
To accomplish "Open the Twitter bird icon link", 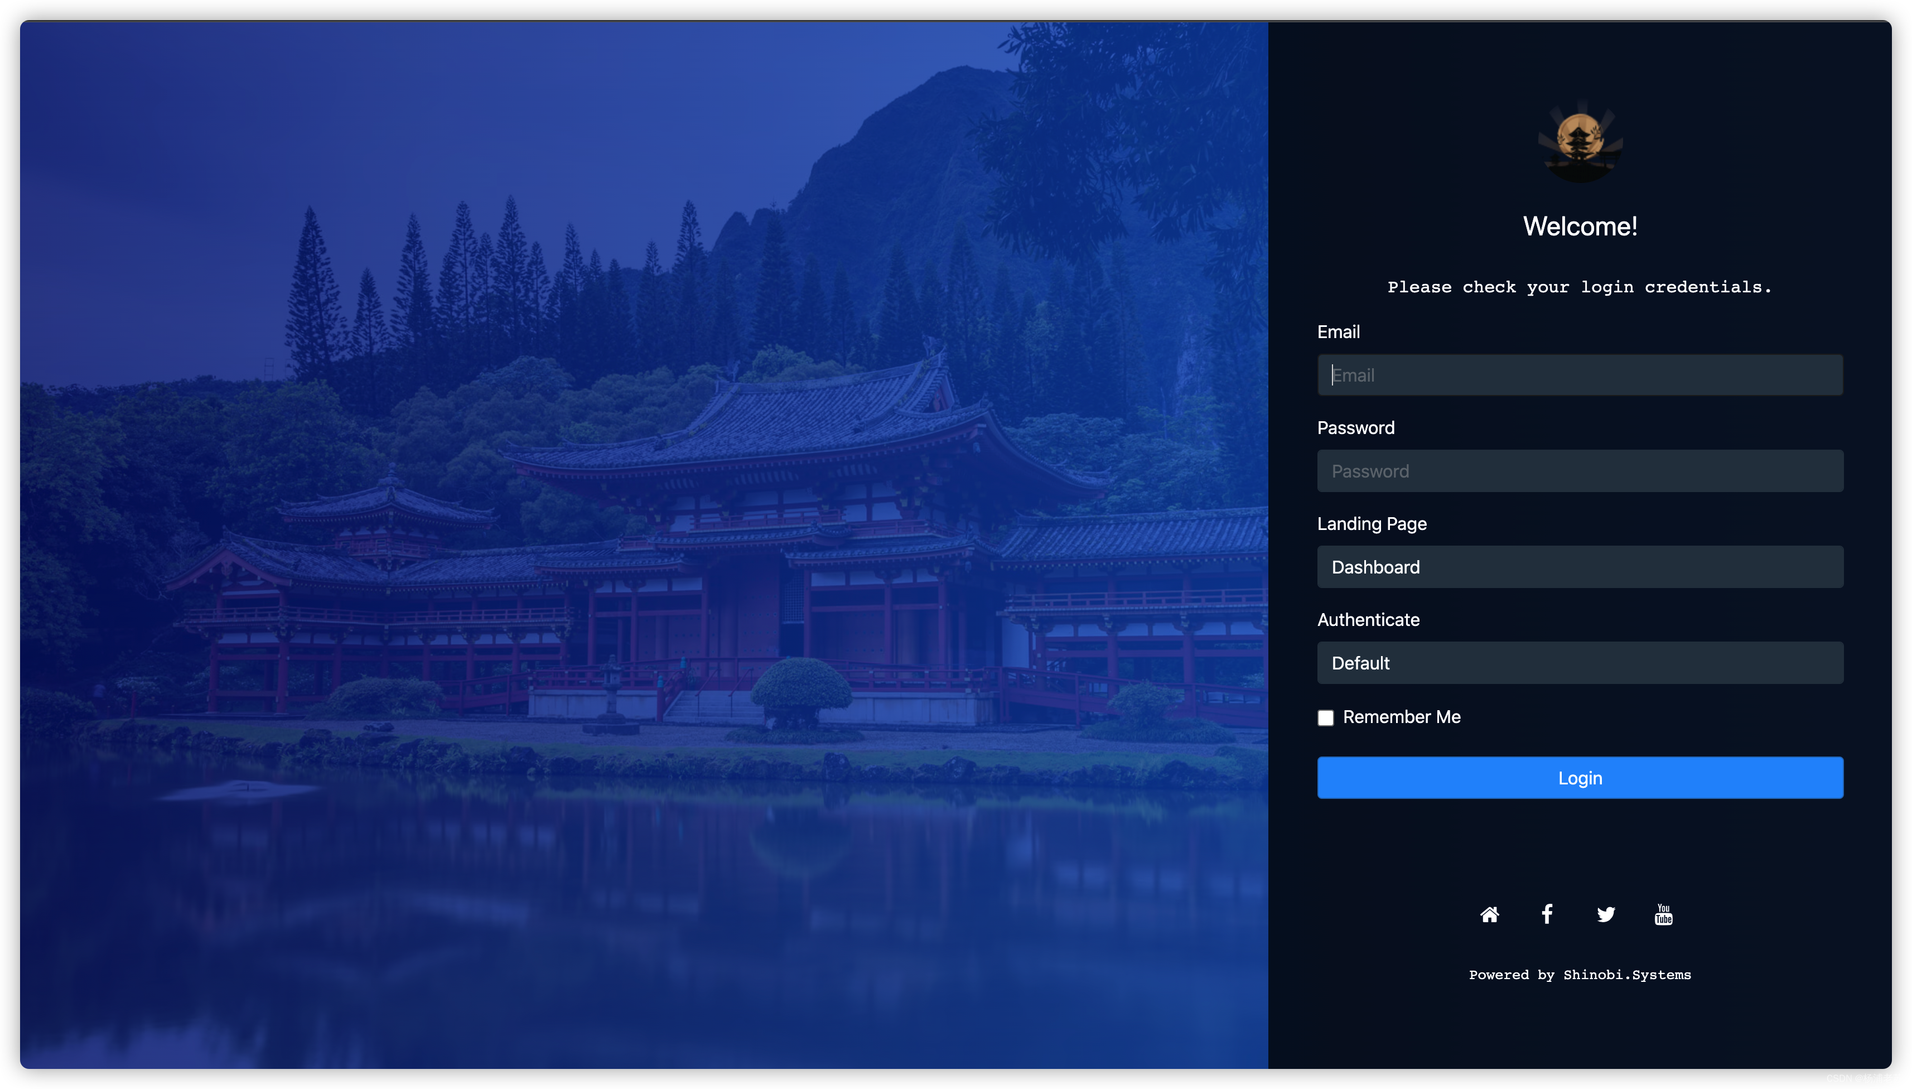I will coord(1605,914).
